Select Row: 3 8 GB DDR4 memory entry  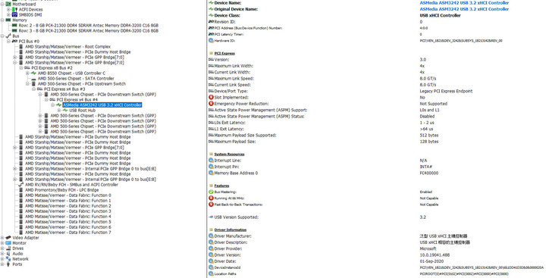coord(89,30)
